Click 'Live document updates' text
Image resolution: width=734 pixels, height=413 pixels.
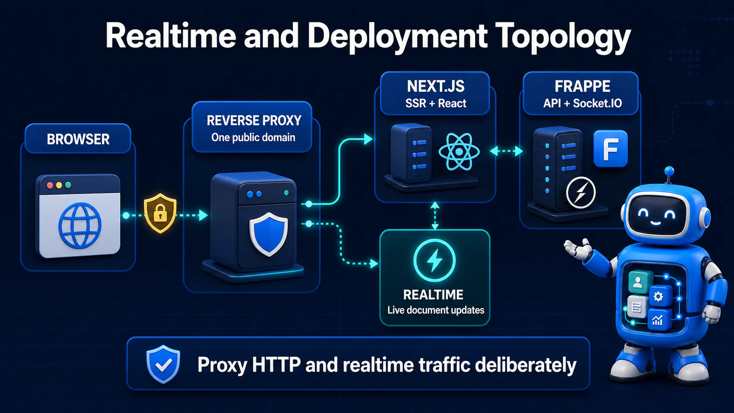[x=435, y=310]
